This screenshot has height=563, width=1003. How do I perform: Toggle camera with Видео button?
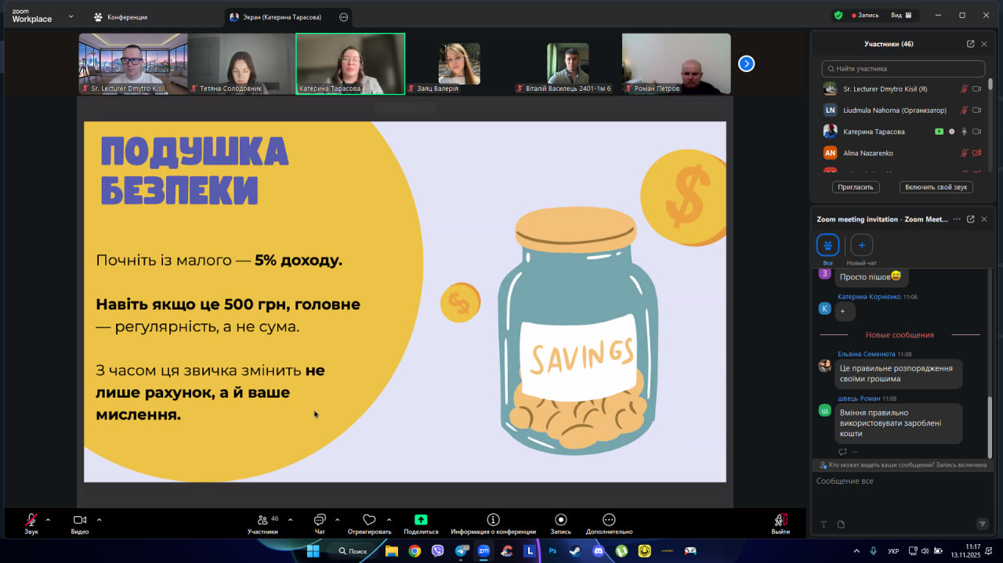click(79, 520)
